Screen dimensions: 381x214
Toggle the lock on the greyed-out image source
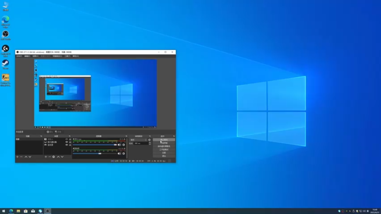(x=70, y=139)
